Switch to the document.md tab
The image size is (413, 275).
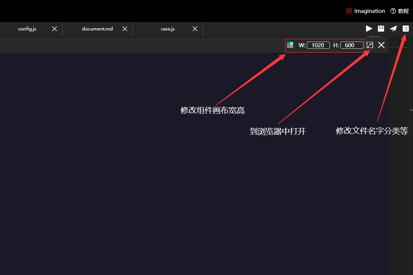click(x=97, y=29)
